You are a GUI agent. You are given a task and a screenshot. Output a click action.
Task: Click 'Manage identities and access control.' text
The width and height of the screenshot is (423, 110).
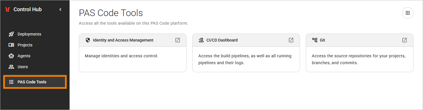[x=122, y=56]
